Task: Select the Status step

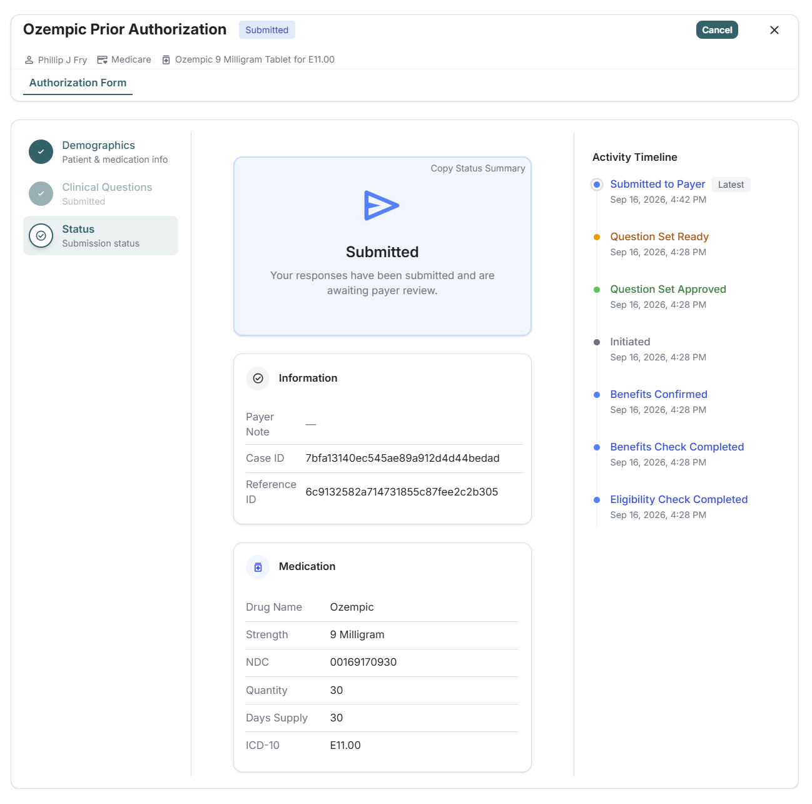Action: pos(101,236)
